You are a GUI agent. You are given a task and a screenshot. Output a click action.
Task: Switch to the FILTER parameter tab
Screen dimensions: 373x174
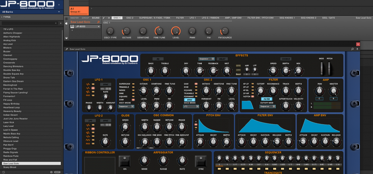[x=180, y=18]
